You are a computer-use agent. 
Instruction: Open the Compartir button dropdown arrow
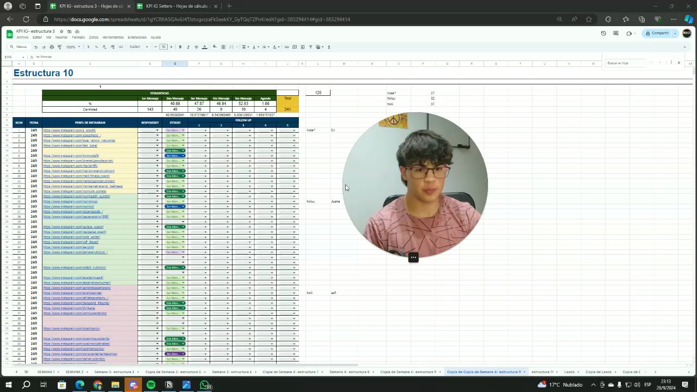click(x=675, y=33)
